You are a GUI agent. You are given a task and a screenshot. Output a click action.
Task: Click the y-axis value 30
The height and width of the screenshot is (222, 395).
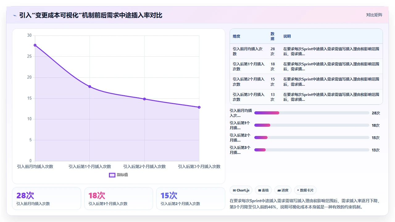[x=29, y=35]
